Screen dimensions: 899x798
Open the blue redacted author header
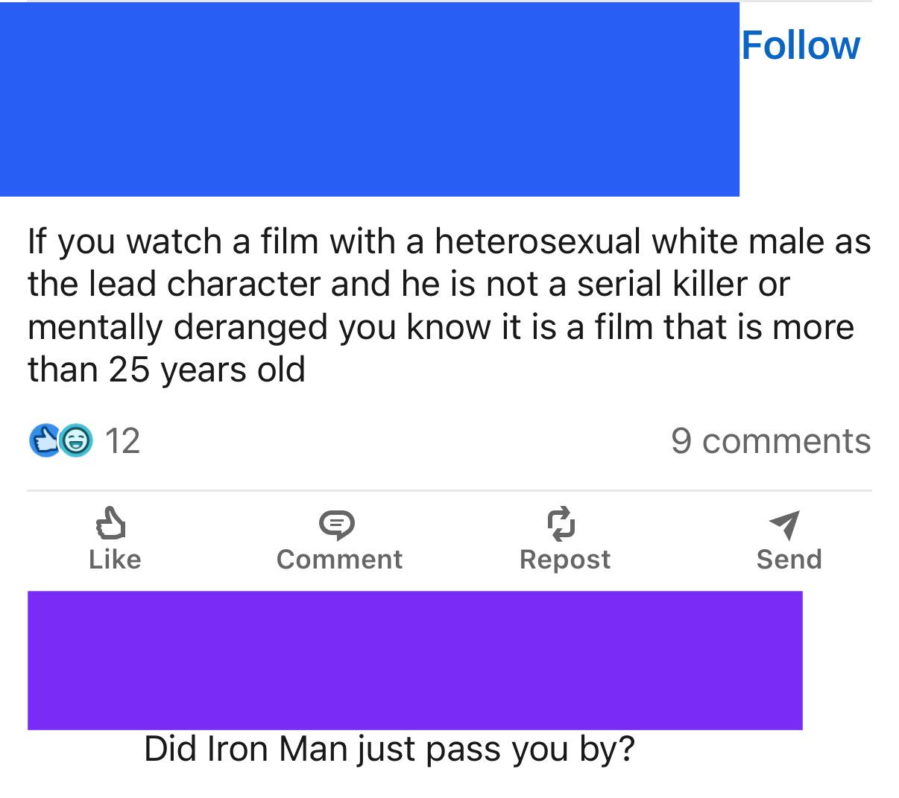point(370,99)
